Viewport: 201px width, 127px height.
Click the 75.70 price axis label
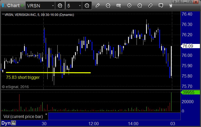(187, 86)
